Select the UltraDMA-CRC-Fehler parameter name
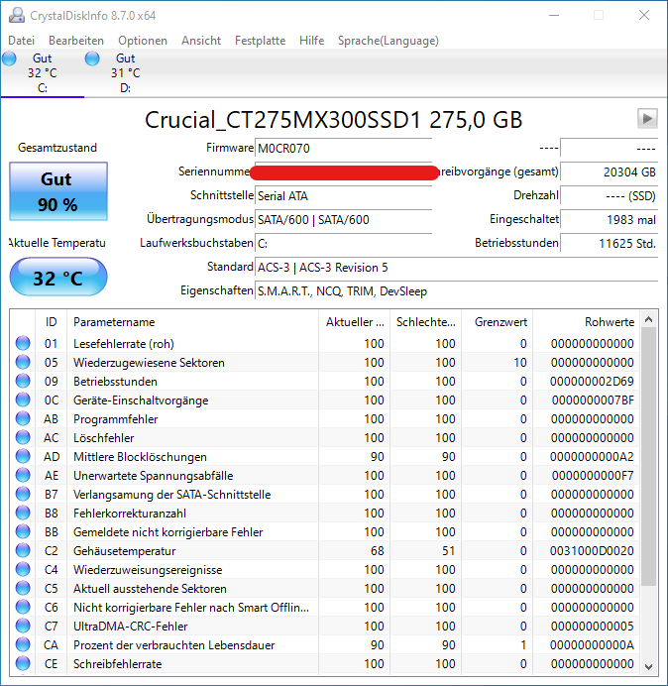The height and width of the screenshot is (686, 668). point(131,627)
